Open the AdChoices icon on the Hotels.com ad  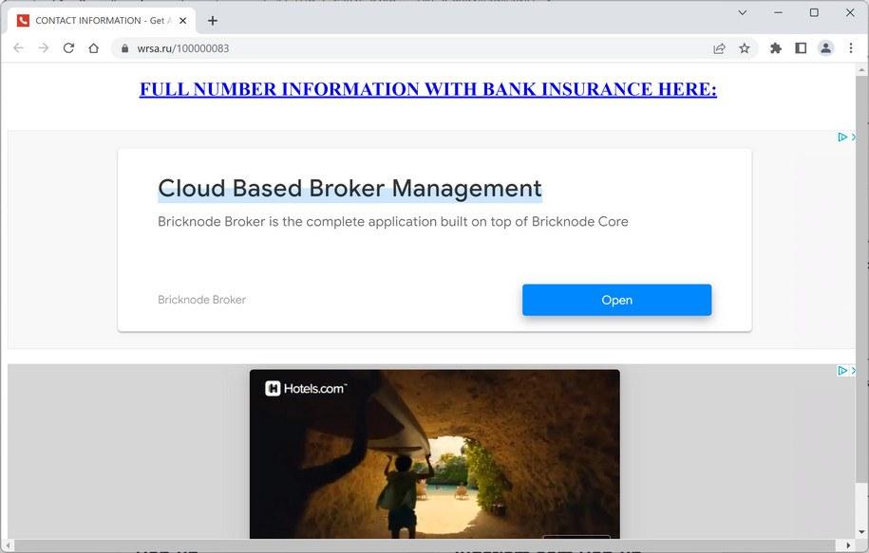point(842,370)
